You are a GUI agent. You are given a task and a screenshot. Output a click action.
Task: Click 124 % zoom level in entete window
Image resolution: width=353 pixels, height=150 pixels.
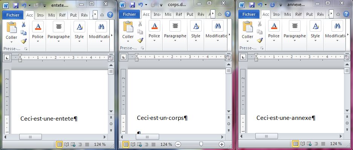tap(100, 144)
